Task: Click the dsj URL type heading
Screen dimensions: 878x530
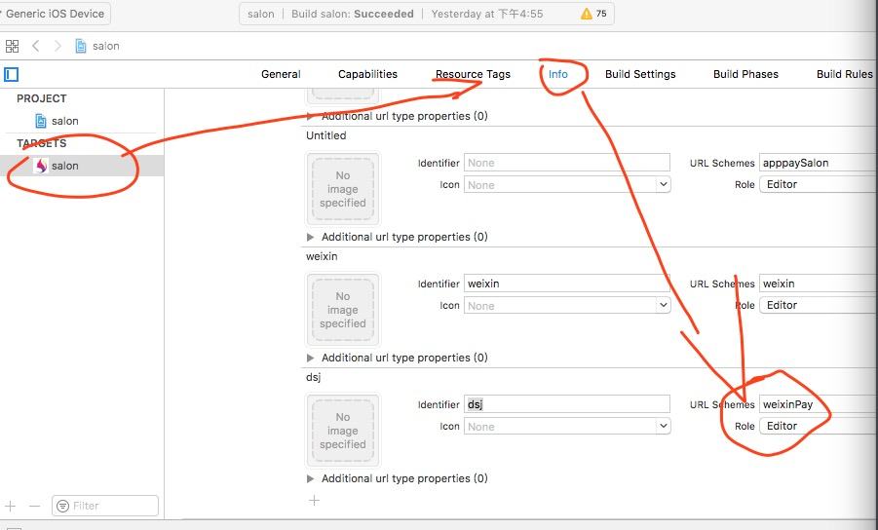Action: [313, 377]
